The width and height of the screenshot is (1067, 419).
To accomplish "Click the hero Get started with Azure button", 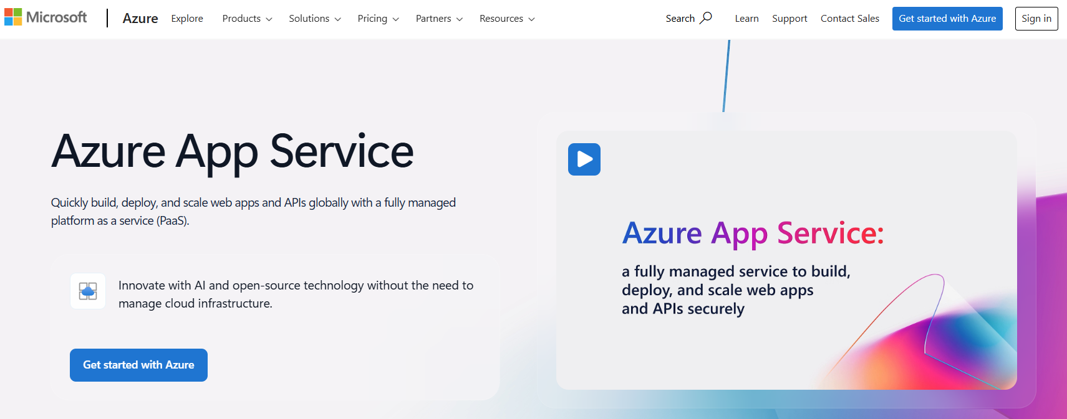I will [x=138, y=365].
